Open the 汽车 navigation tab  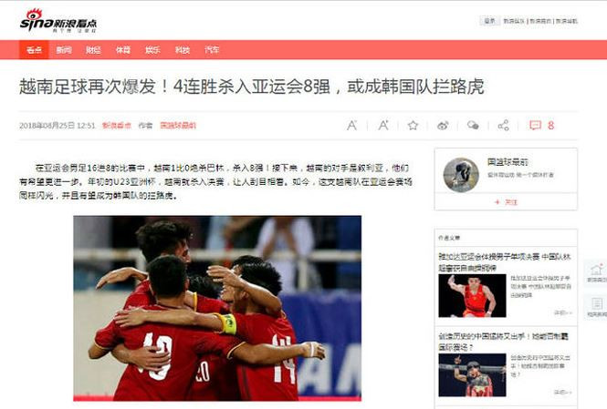pyautogui.click(x=212, y=50)
